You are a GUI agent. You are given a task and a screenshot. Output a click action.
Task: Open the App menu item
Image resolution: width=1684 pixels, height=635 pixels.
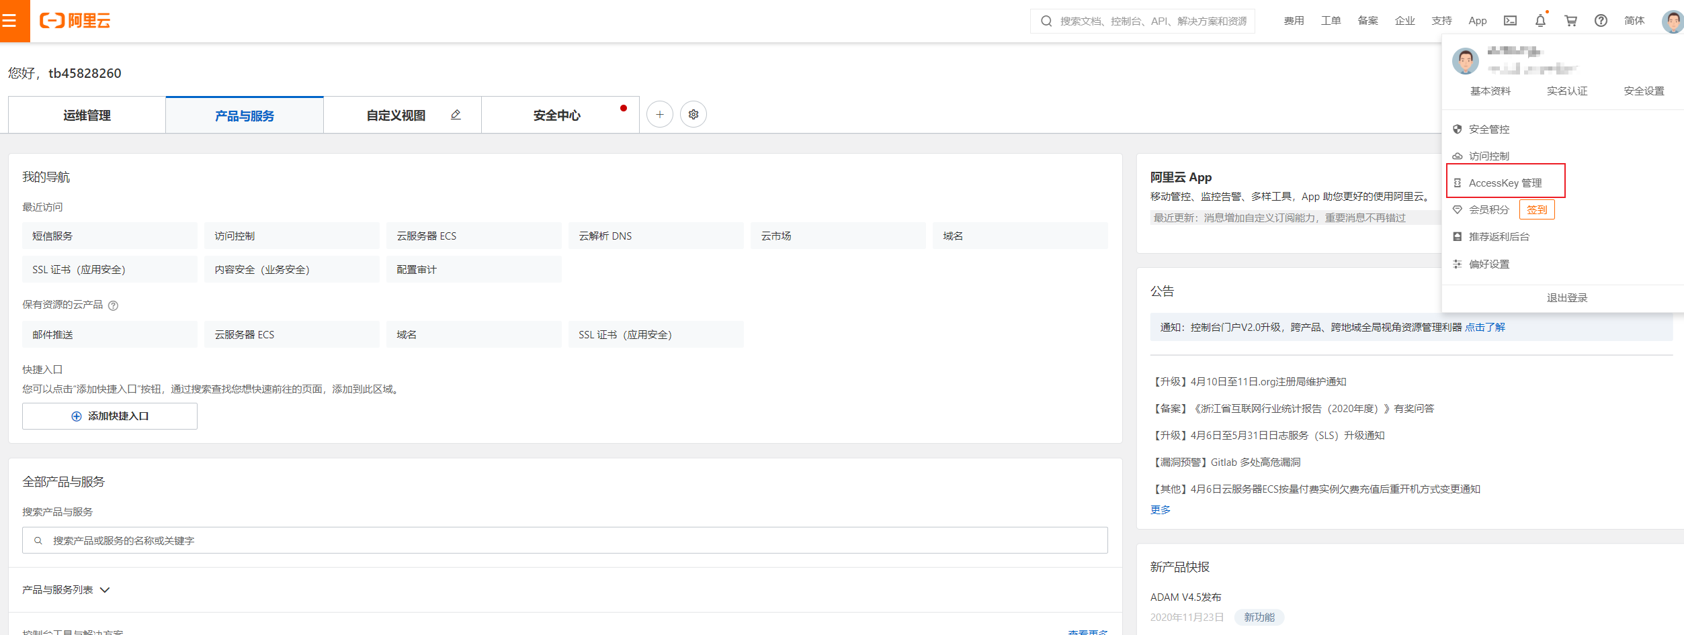pyautogui.click(x=1477, y=21)
